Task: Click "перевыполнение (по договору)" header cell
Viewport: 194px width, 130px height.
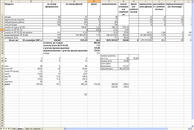Action: coord(175,9)
